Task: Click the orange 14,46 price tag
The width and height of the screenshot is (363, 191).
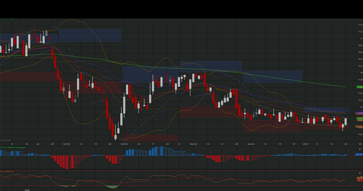Action: 359,126
